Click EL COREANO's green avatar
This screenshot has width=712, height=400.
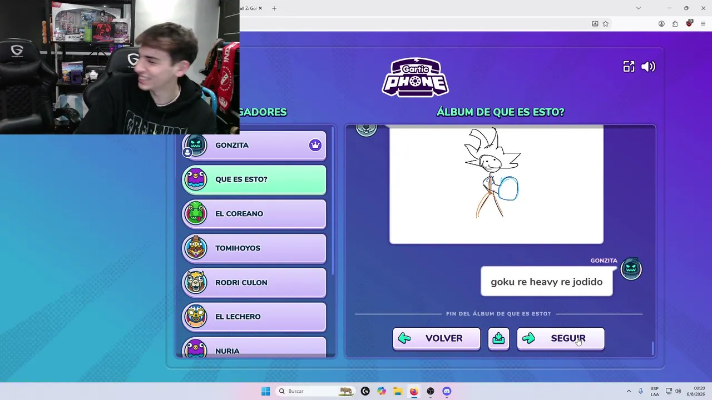pos(195,214)
